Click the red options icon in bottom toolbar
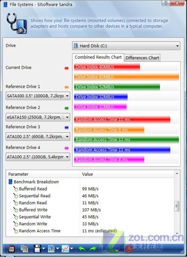187x257 pixels. [x=11, y=249]
